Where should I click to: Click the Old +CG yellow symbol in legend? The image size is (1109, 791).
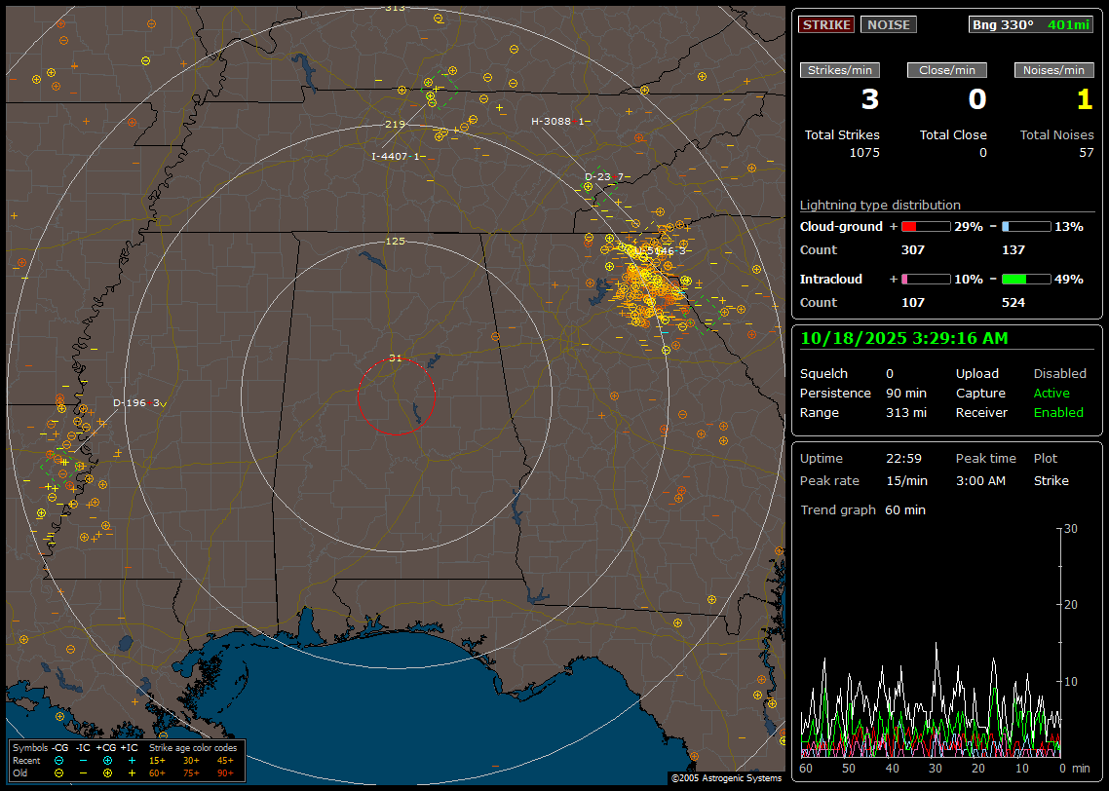107,772
